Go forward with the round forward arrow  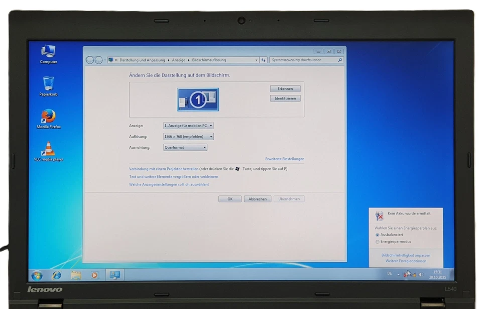98,60
